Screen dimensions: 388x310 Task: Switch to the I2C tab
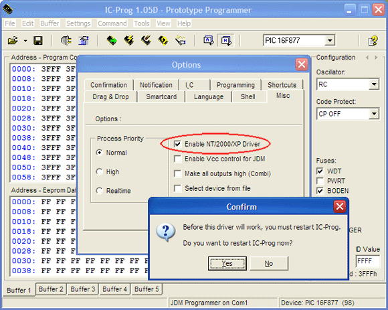tap(195, 85)
